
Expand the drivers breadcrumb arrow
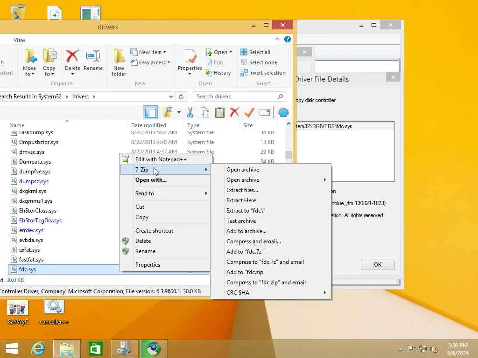point(94,96)
